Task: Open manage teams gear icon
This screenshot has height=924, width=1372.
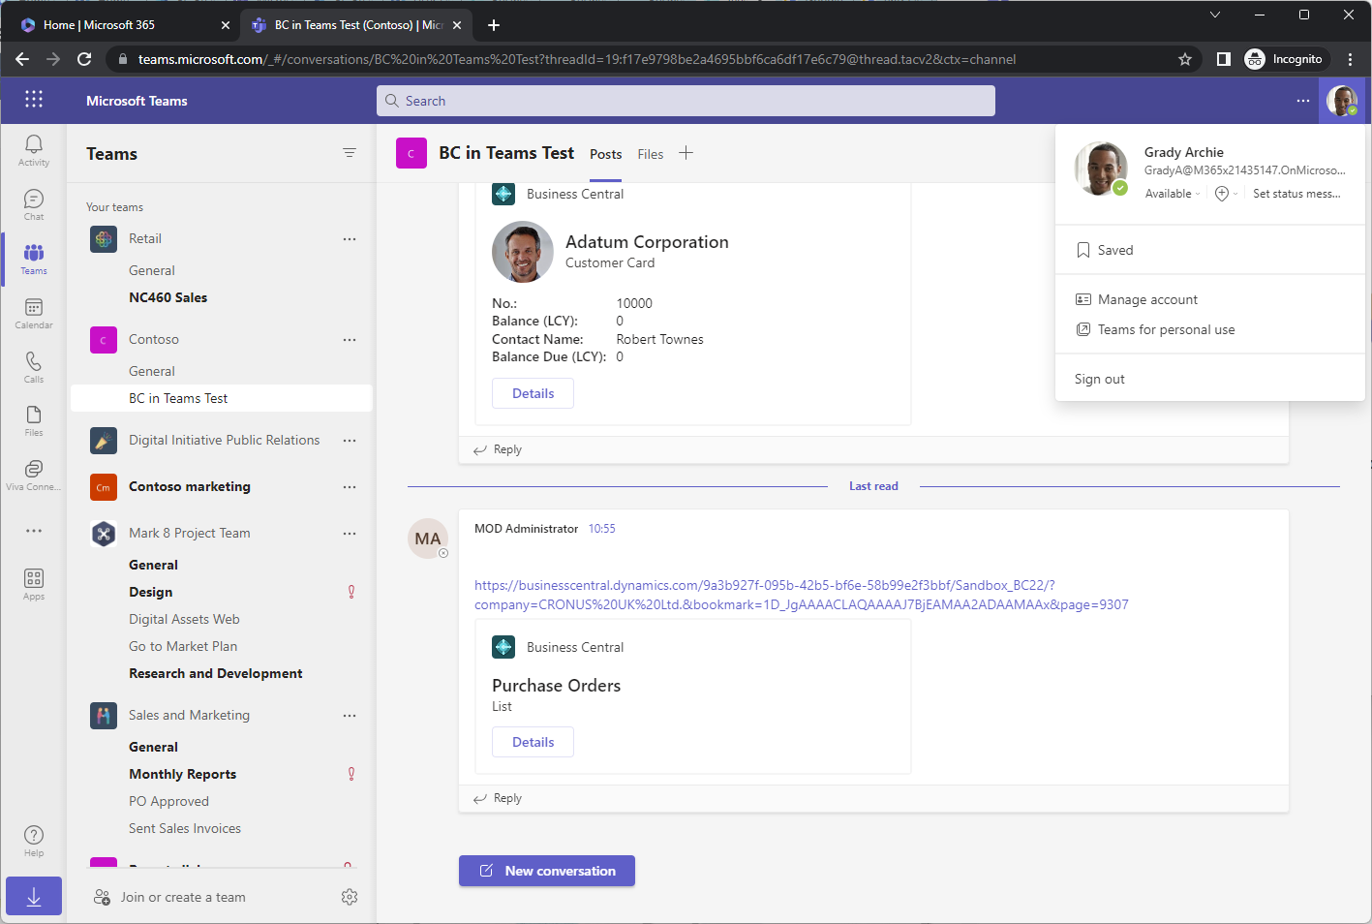Action: (350, 897)
